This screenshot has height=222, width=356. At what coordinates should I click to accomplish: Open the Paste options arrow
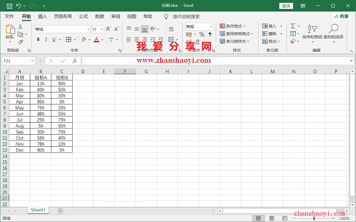[10, 42]
